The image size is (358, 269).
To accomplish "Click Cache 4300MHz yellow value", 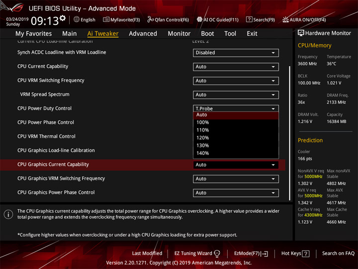I will coord(313,215).
